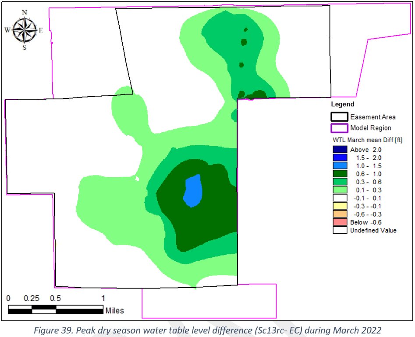This screenshot has width=415, height=337.
Task: Select the -0.3 - -0.1 yellow swatch
Action: tap(340, 206)
